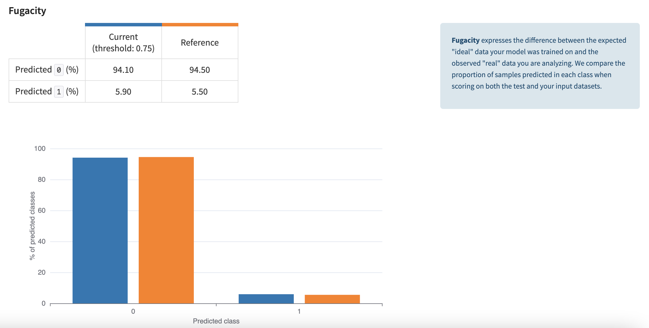649x328 pixels.
Task: Click the 5.90 current value cell
Action: (123, 92)
